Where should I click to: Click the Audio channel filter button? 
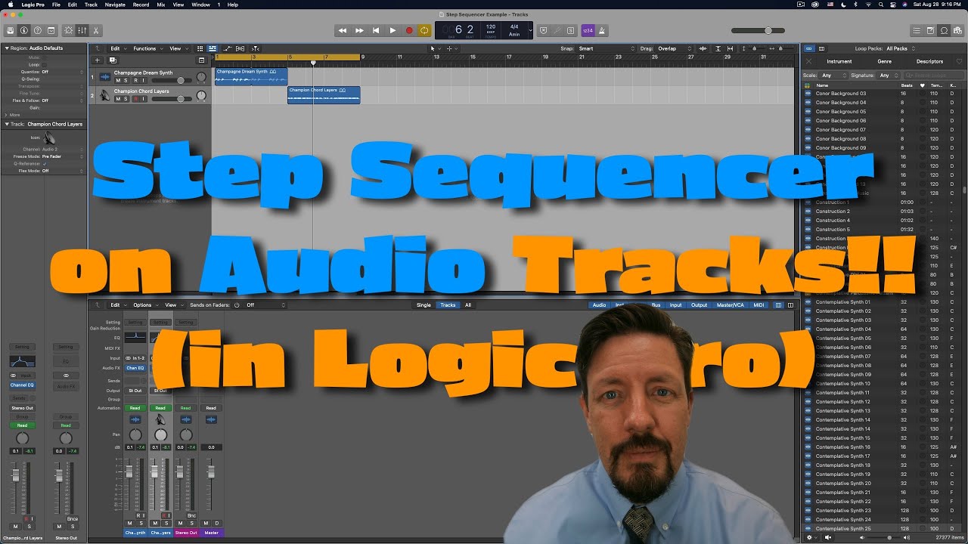[599, 305]
